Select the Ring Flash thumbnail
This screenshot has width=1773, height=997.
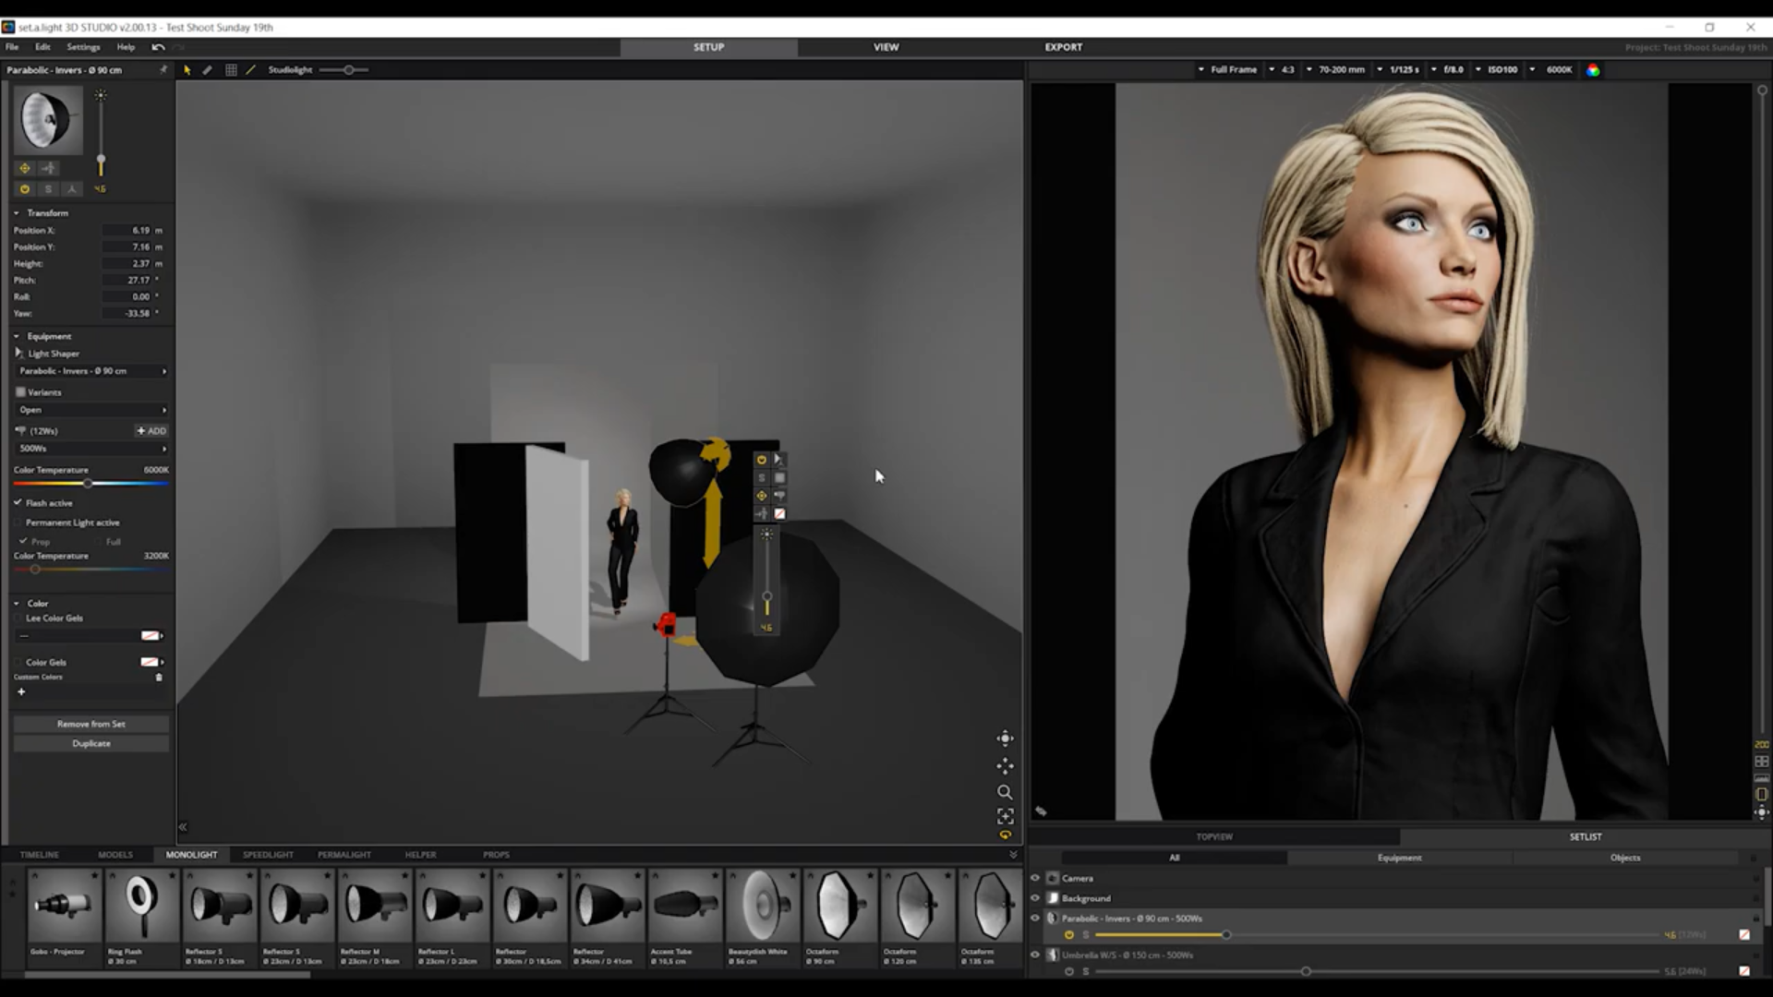[x=141, y=907]
